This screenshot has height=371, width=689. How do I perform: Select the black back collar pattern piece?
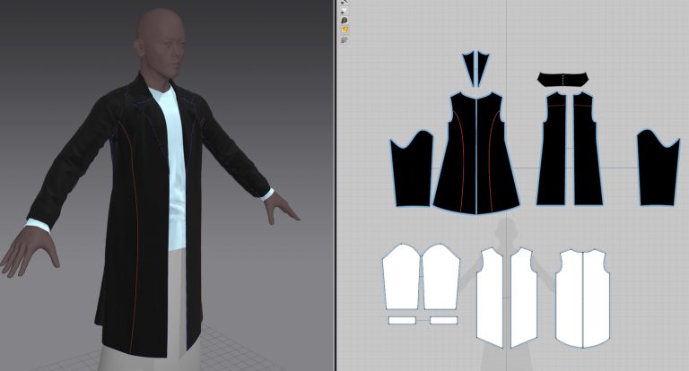point(563,79)
